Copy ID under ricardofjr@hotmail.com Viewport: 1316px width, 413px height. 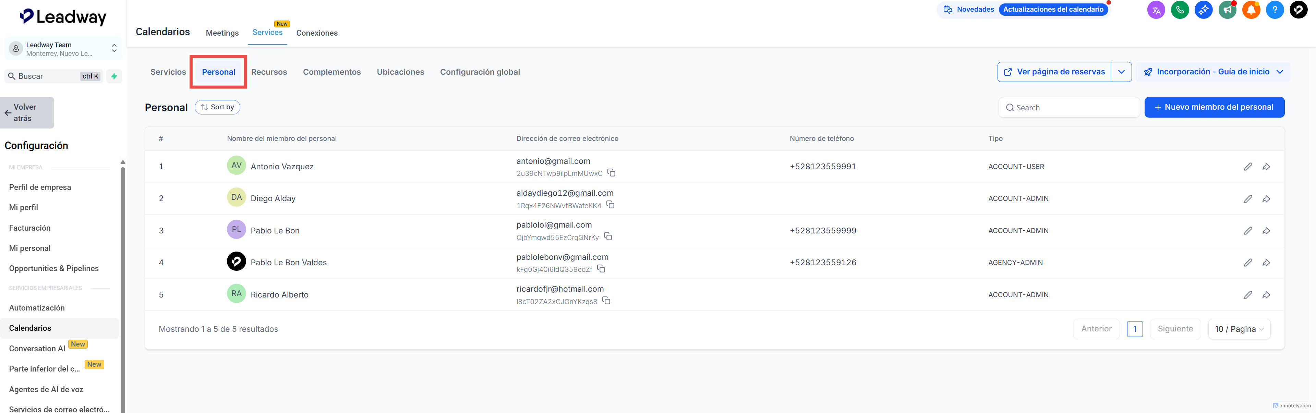click(606, 301)
